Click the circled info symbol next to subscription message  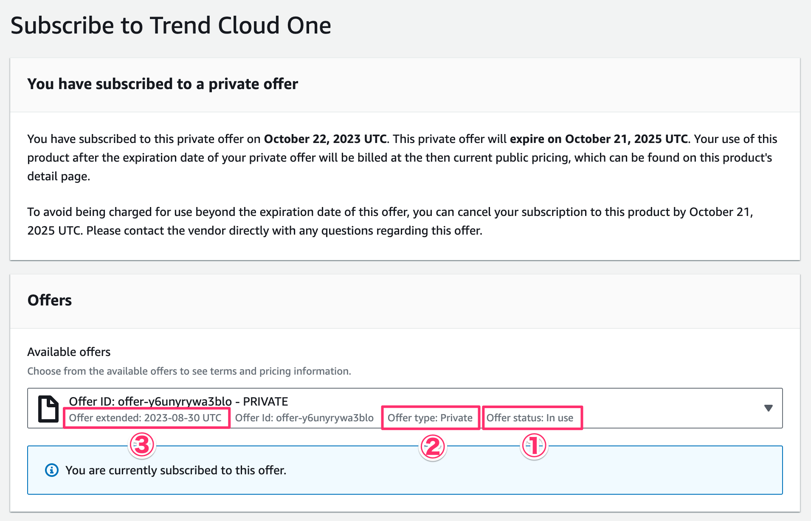(x=52, y=470)
